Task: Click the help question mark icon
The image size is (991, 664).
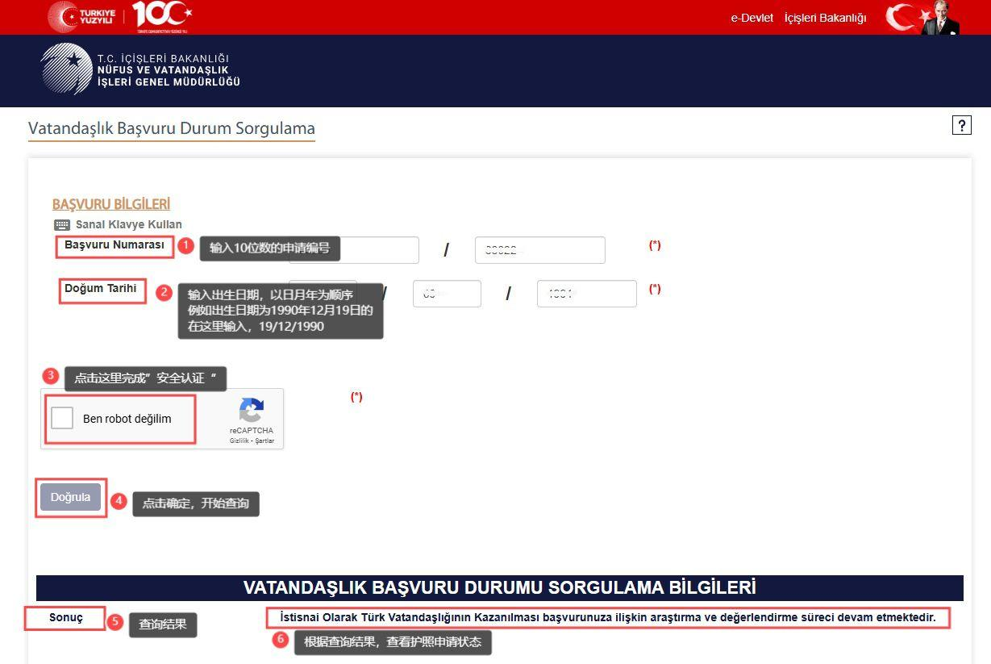Action: 961,125
